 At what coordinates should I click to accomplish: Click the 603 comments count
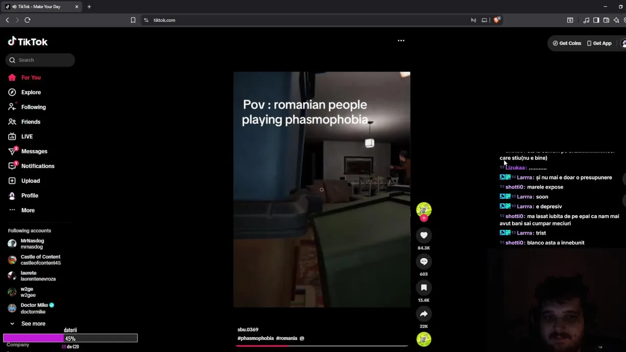click(424, 274)
